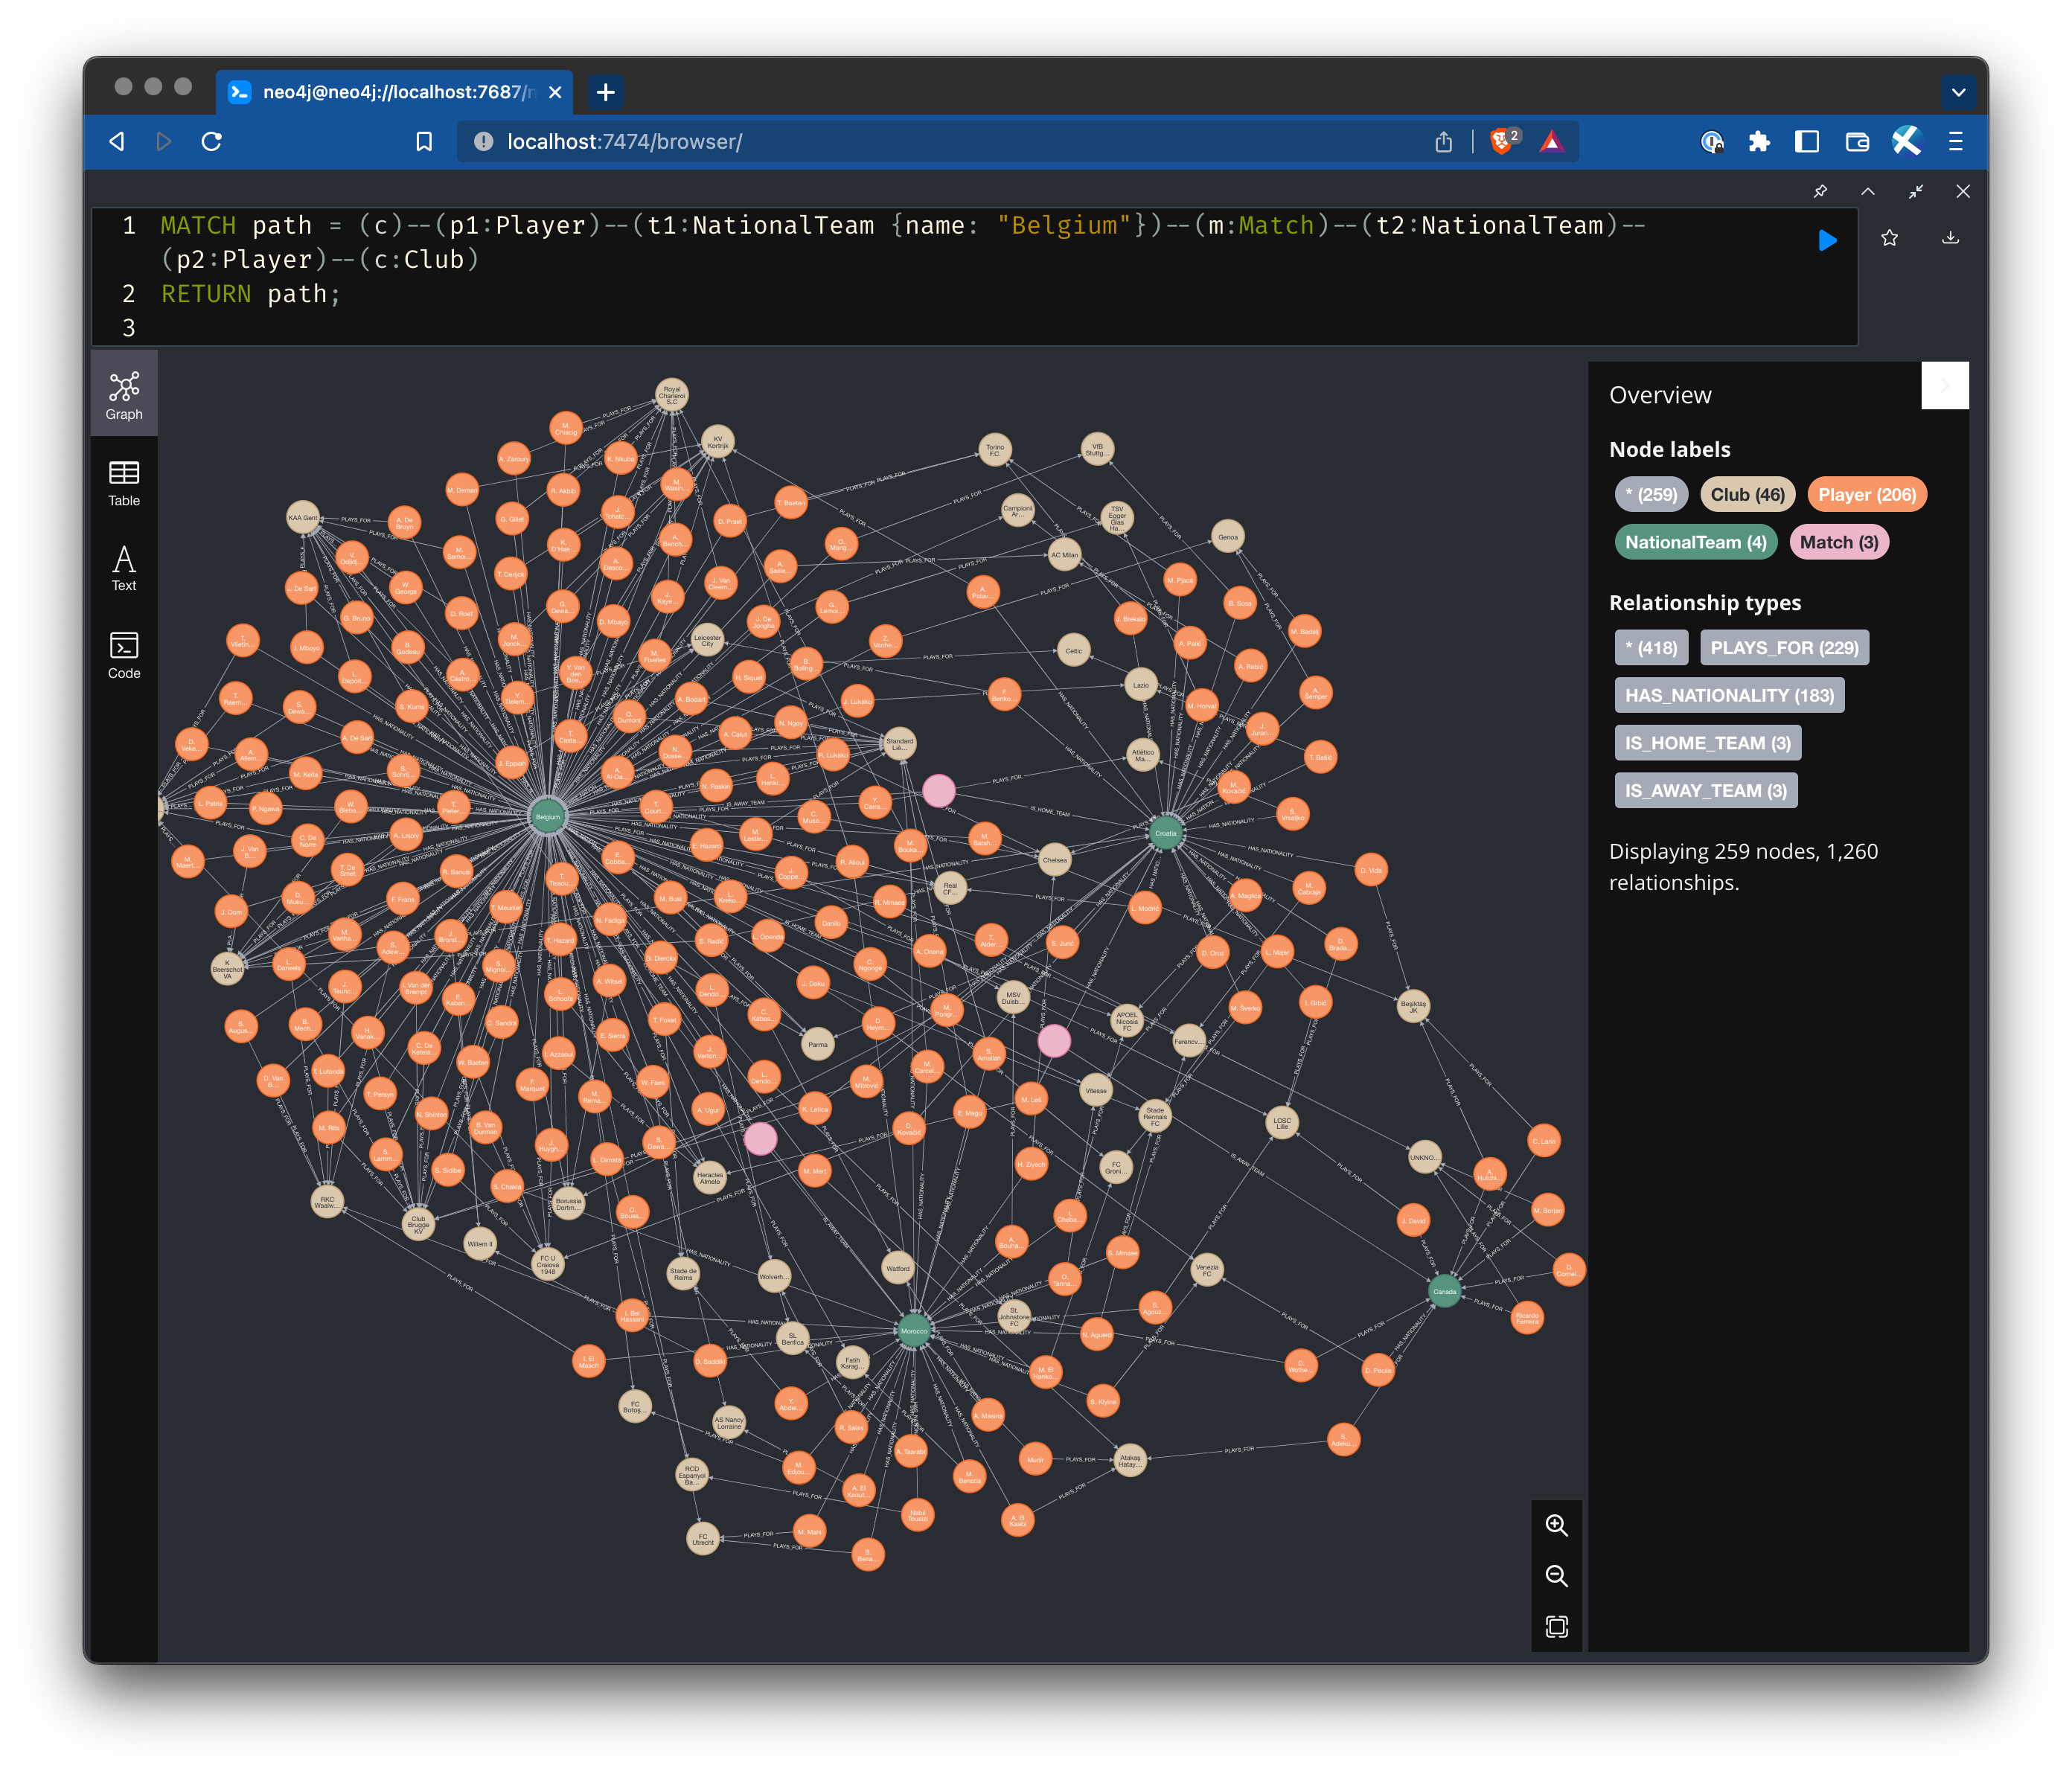Bookmark this page
The image size is (2072, 1774).
click(424, 142)
